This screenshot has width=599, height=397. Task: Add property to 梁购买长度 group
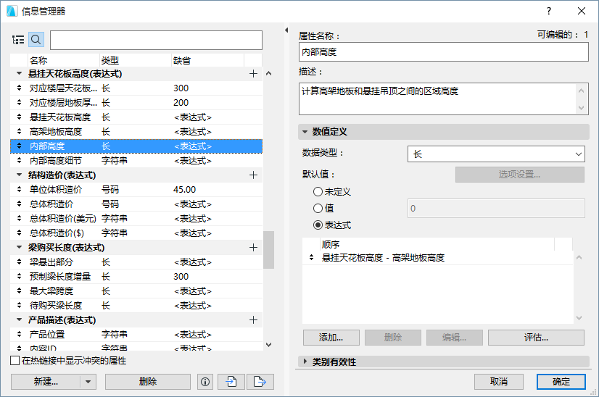pyautogui.click(x=253, y=248)
